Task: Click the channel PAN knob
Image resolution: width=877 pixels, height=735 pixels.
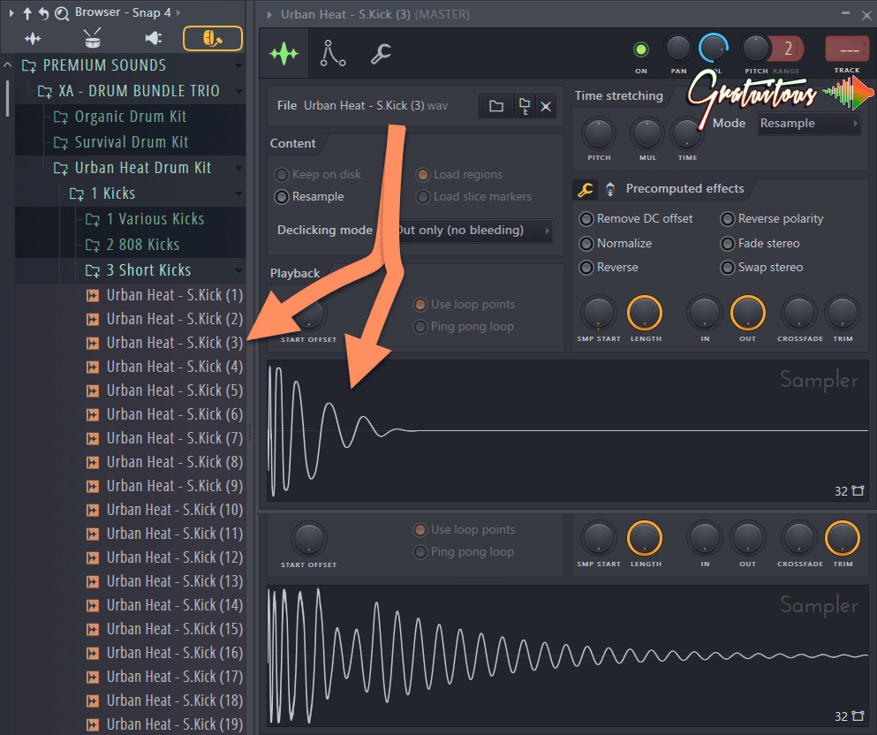Action: click(x=678, y=49)
